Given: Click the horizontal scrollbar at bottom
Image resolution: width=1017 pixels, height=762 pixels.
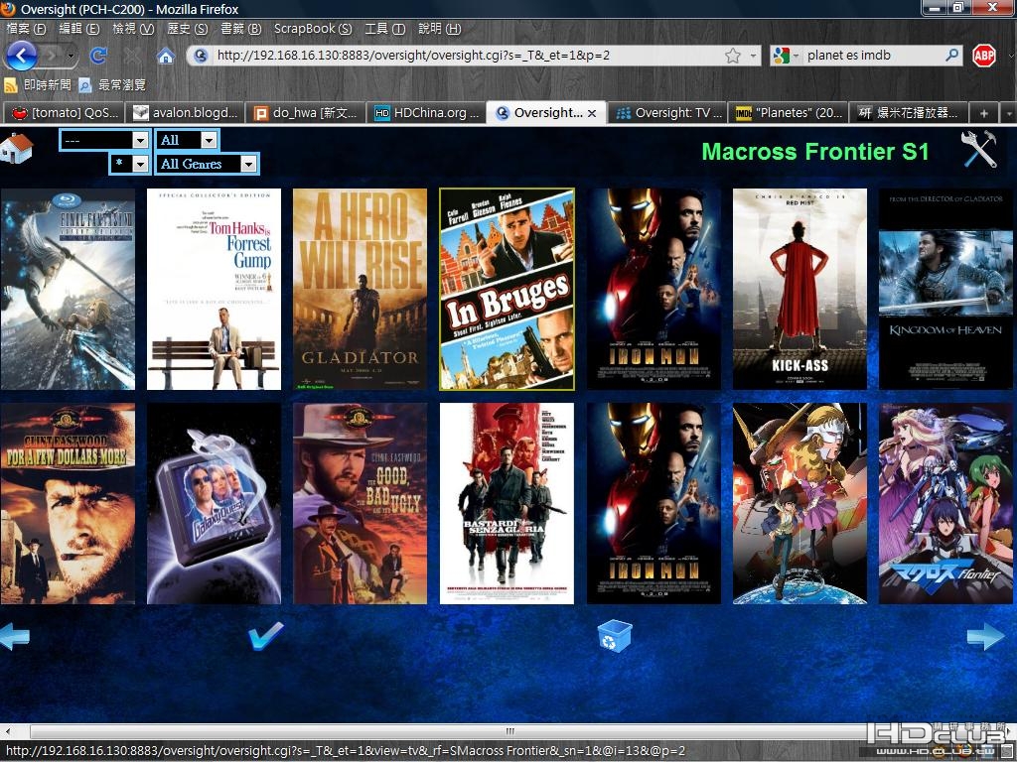Looking at the screenshot, I should [x=508, y=731].
